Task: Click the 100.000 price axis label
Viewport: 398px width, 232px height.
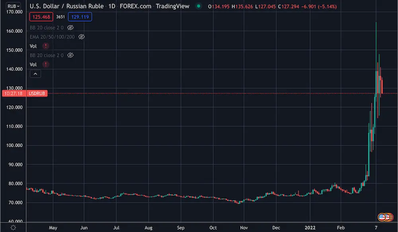Action: [14, 145]
